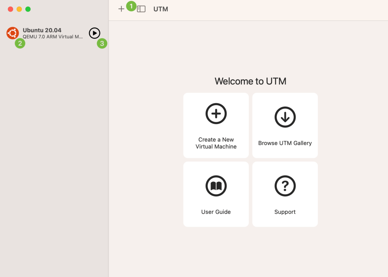Zoom the UTM window with green button
The image size is (388, 277).
[28, 9]
